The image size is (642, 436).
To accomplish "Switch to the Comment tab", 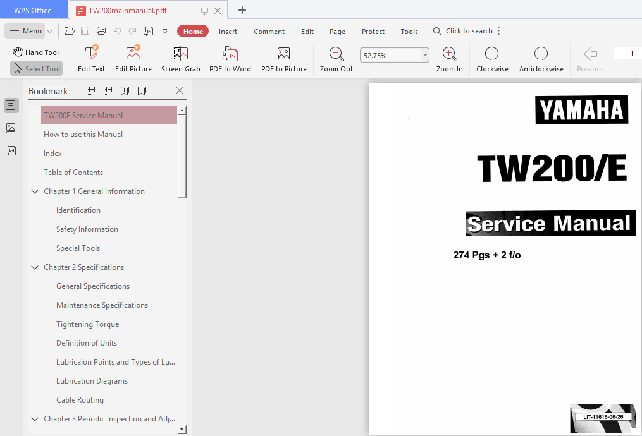I will point(269,32).
